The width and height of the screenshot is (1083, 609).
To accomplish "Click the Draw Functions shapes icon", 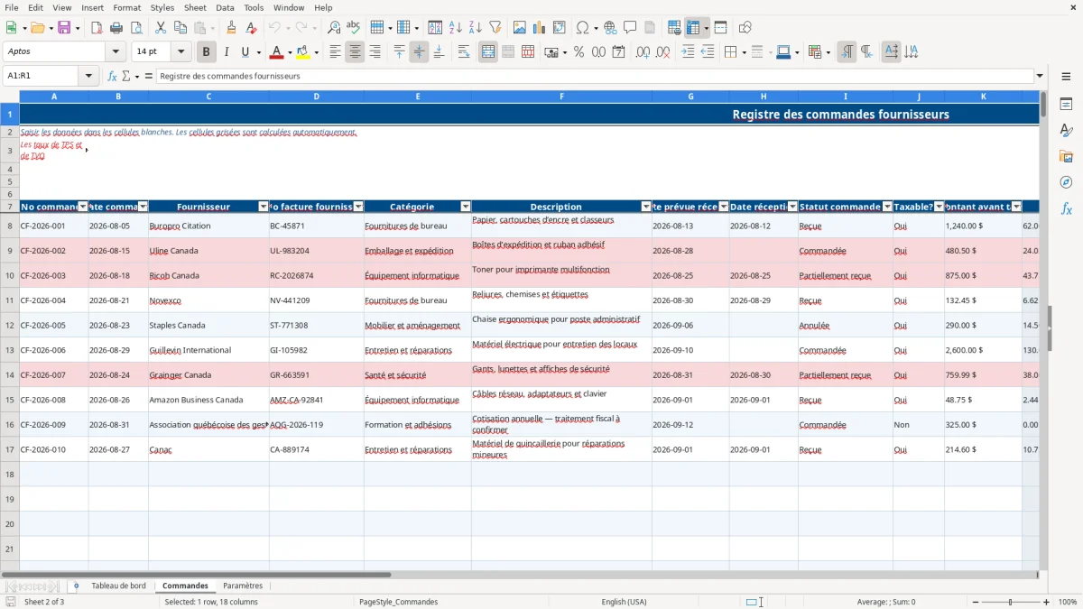I will [x=745, y=28].
